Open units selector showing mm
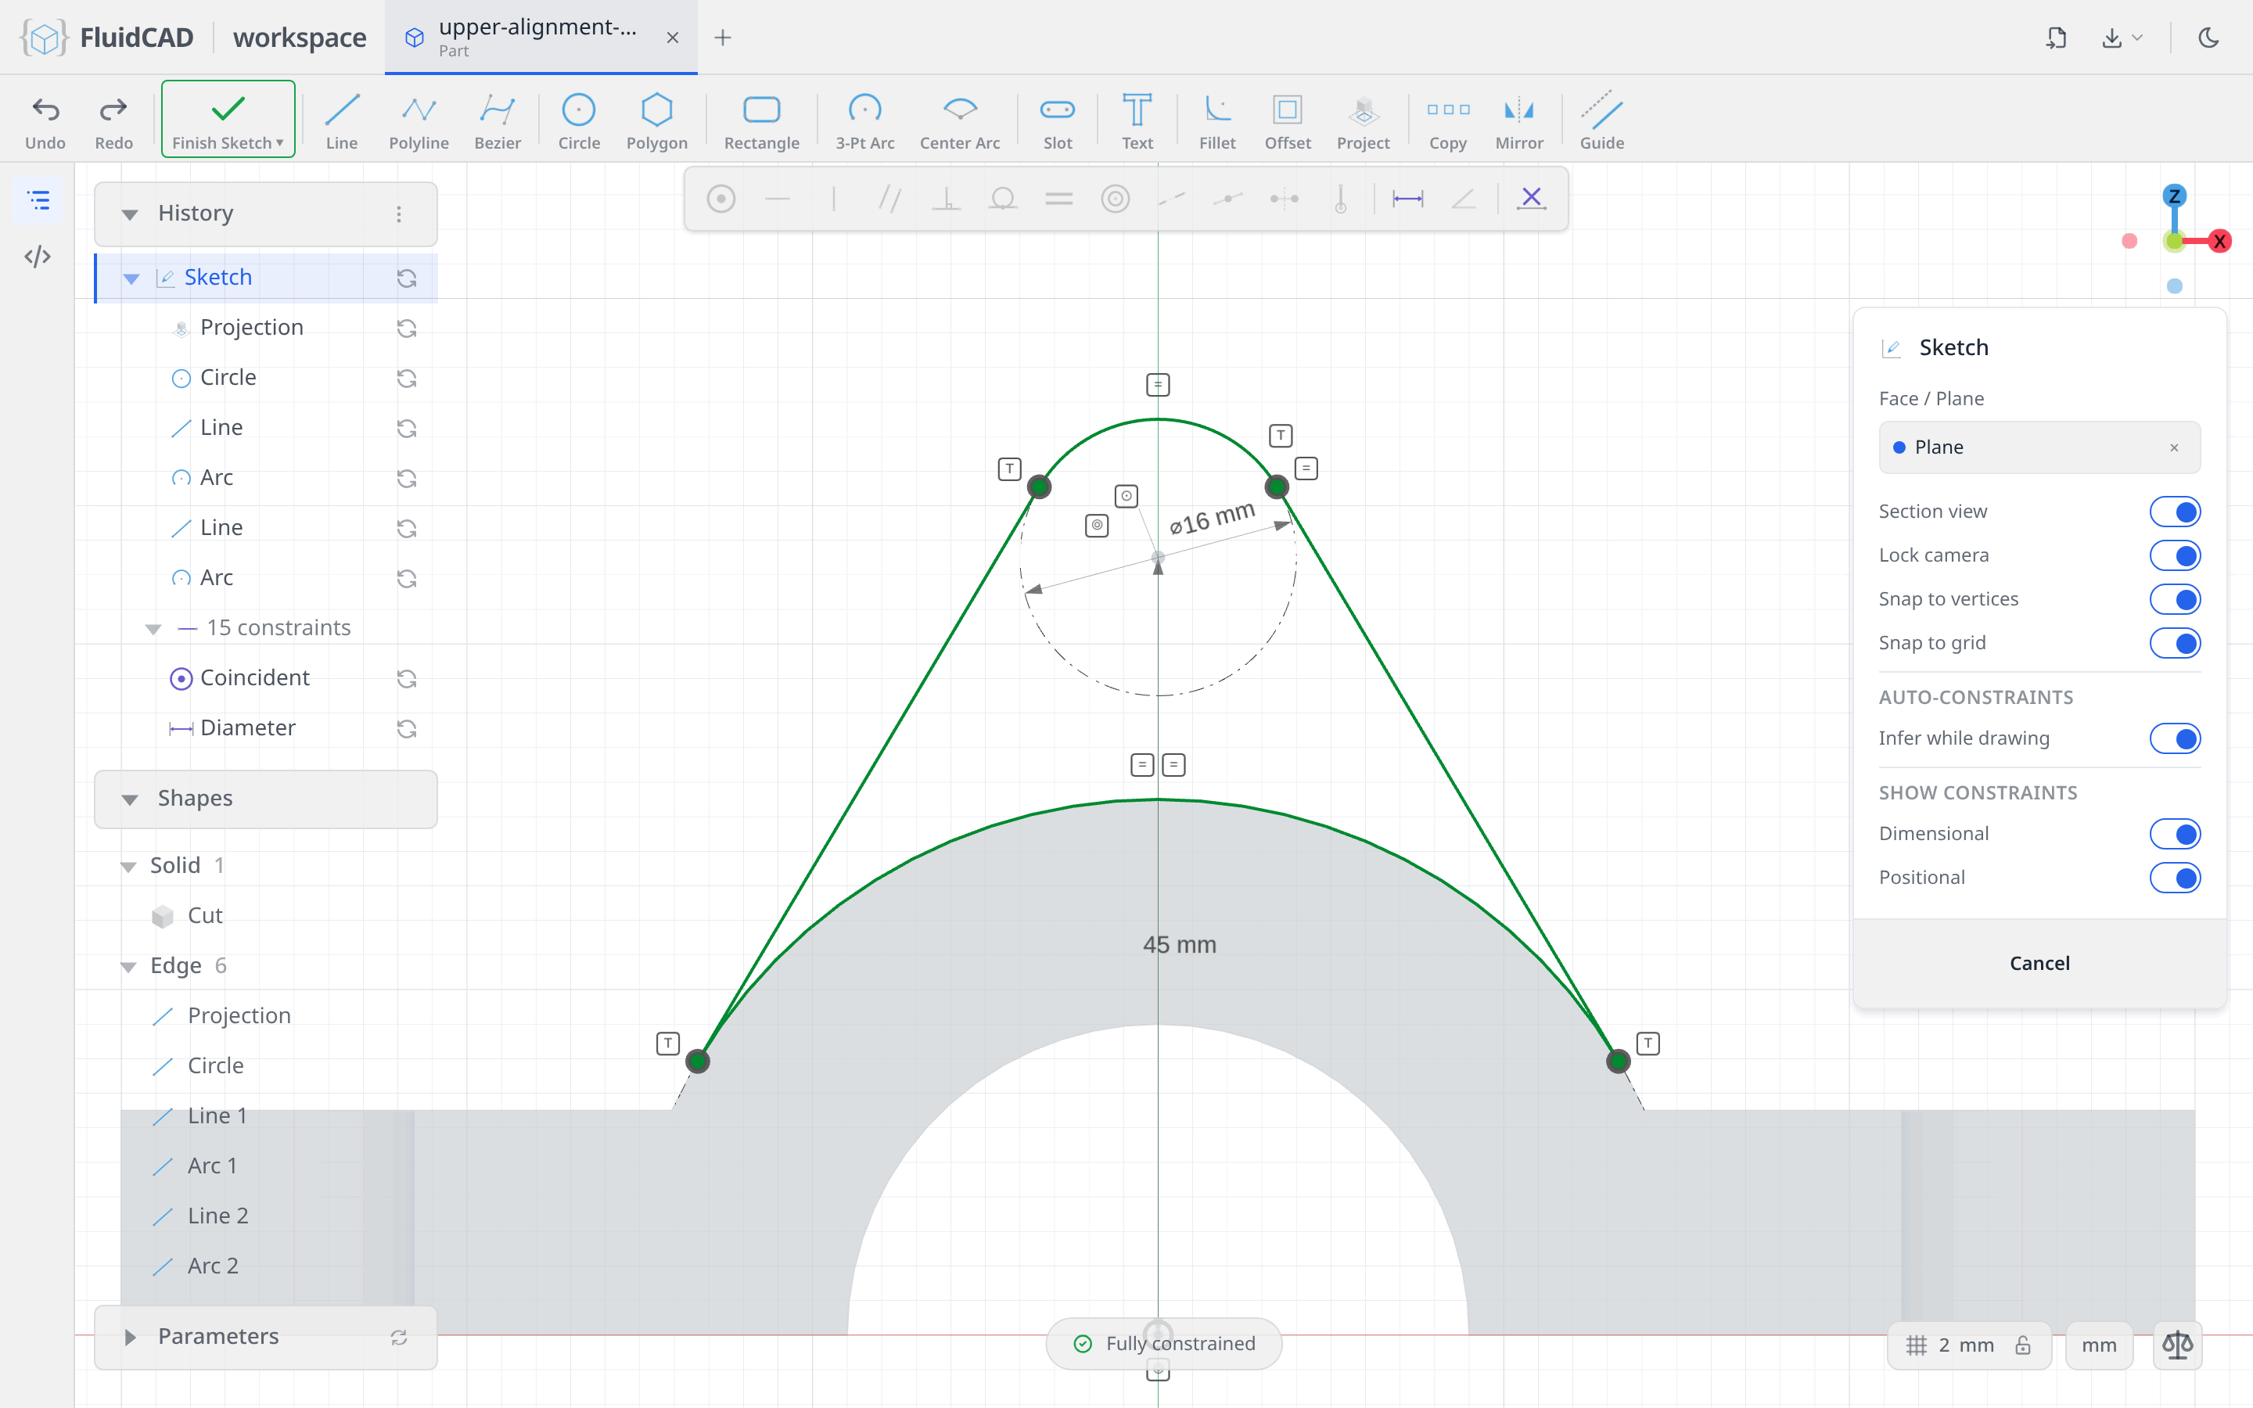The height and width of the screenshot is (1408, 2253). click(2098, 1345)
